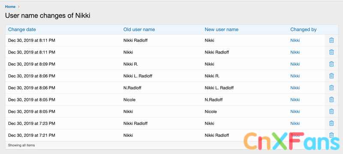The image size is (343, 154).
Task: Open Changed by Nikki link for N.Radloff to Nikki L. Radloff row
Action: coord(295,88)
